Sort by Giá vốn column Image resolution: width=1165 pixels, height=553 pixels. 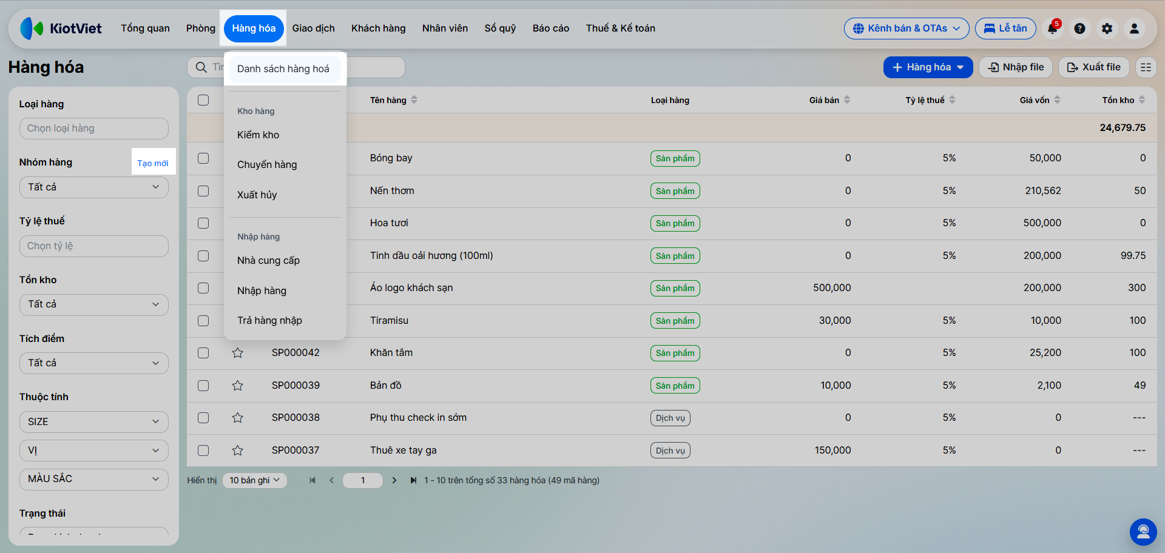(1040, 100)
